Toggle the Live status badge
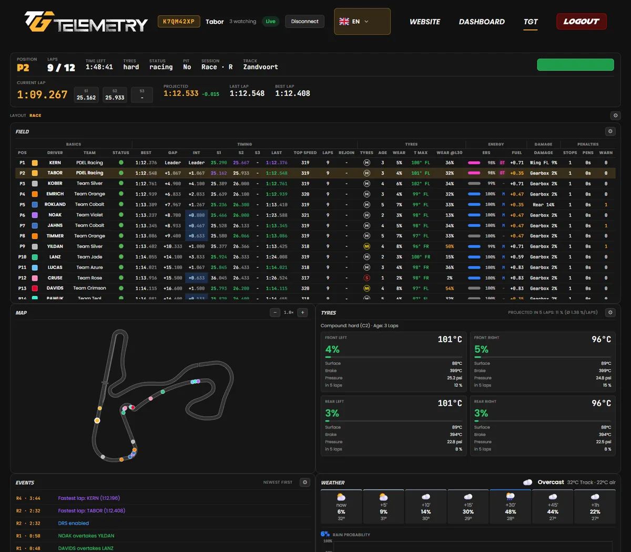 270,22
